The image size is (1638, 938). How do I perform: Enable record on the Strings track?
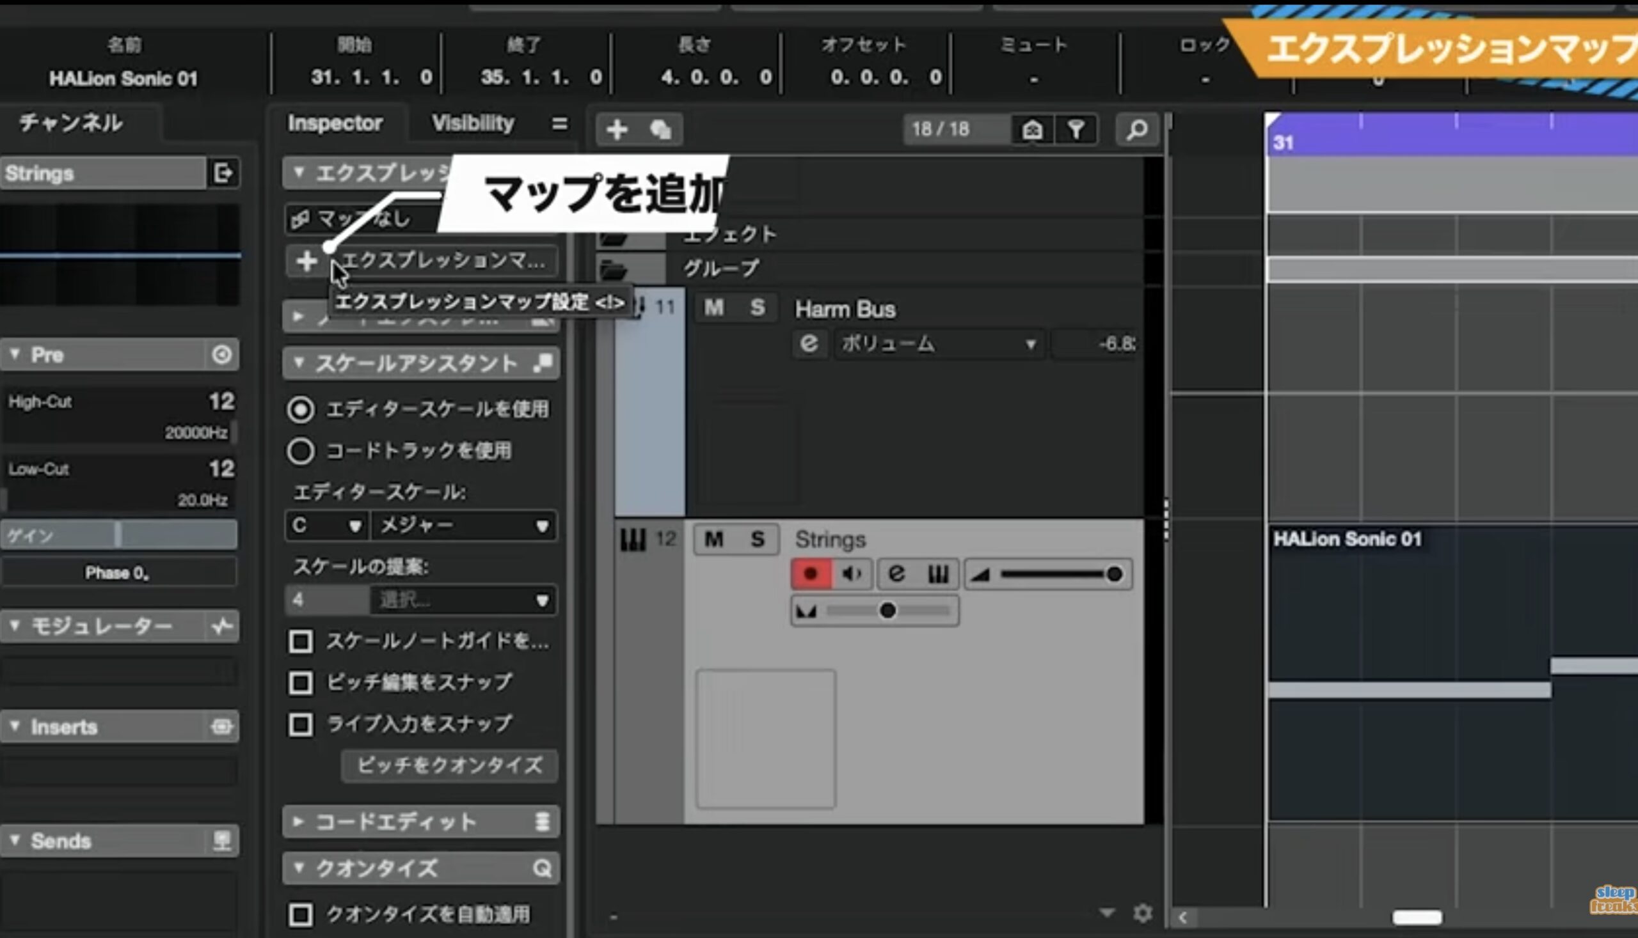[810, 574]
